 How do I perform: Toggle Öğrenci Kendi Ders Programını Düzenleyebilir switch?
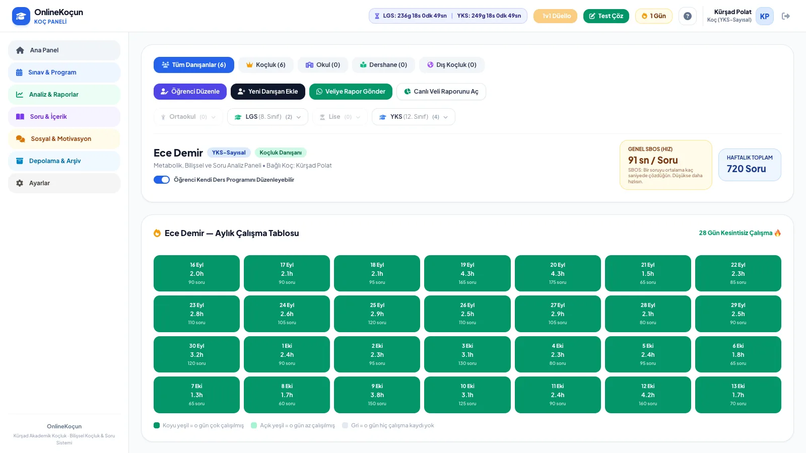[162, 180]
